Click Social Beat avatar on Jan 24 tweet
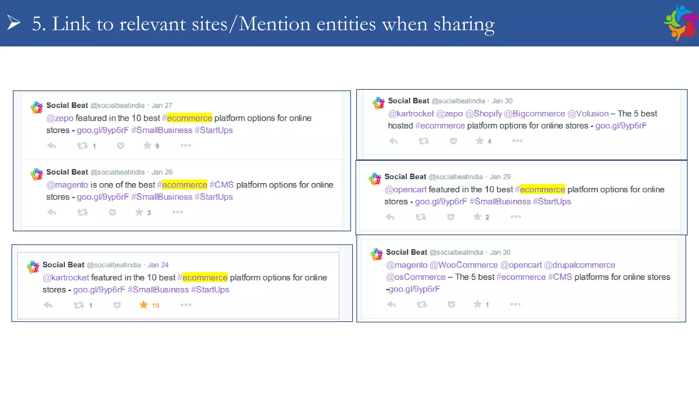Image resolution: width=699 pixels, height=393 pixels. point(33,267)
